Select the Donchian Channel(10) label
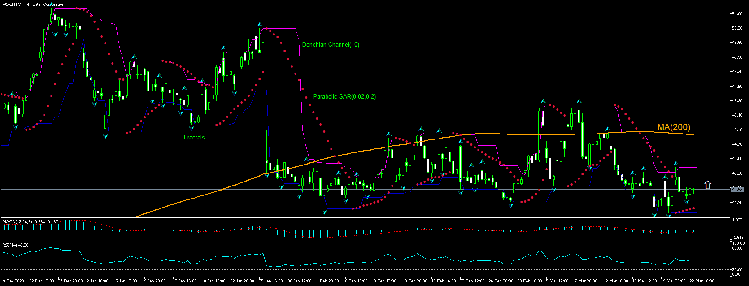The width and height of the screenshot is (749, 286). (331, 45)
